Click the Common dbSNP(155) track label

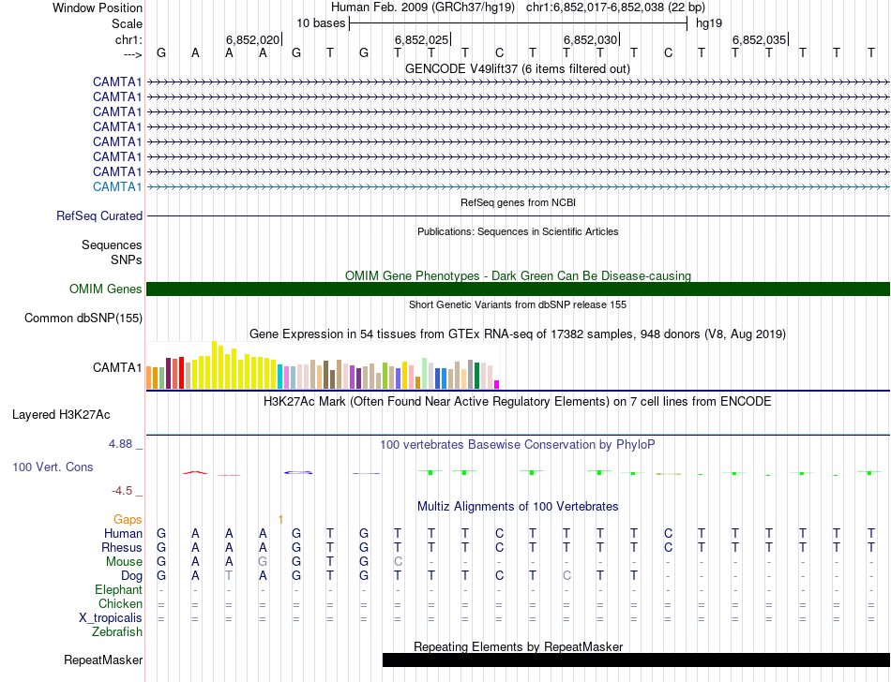(83, 319)
